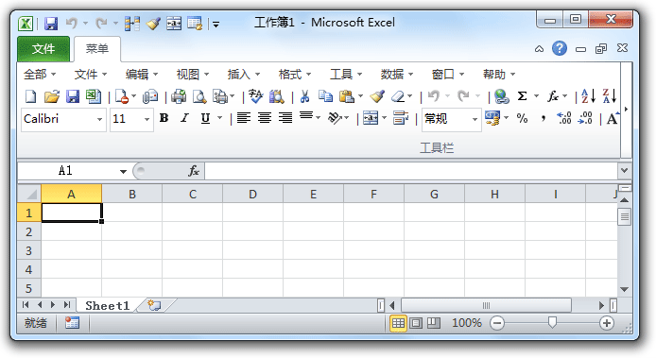Sort ascending A to Z

[588, 96]
